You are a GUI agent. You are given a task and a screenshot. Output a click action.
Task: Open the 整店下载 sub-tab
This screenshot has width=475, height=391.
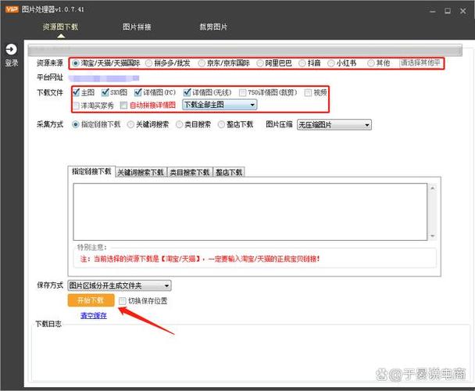click(x=229, y=172)
